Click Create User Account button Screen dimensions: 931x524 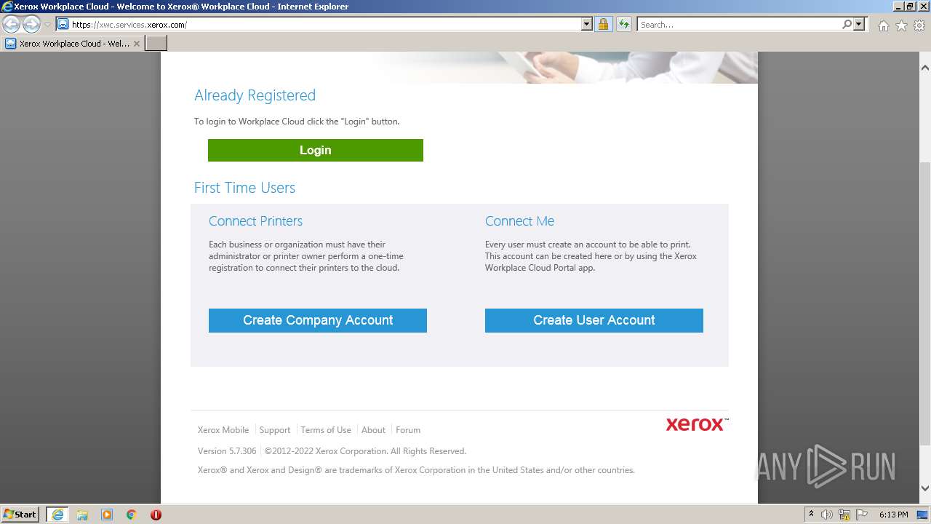click(x=594, y=320)
